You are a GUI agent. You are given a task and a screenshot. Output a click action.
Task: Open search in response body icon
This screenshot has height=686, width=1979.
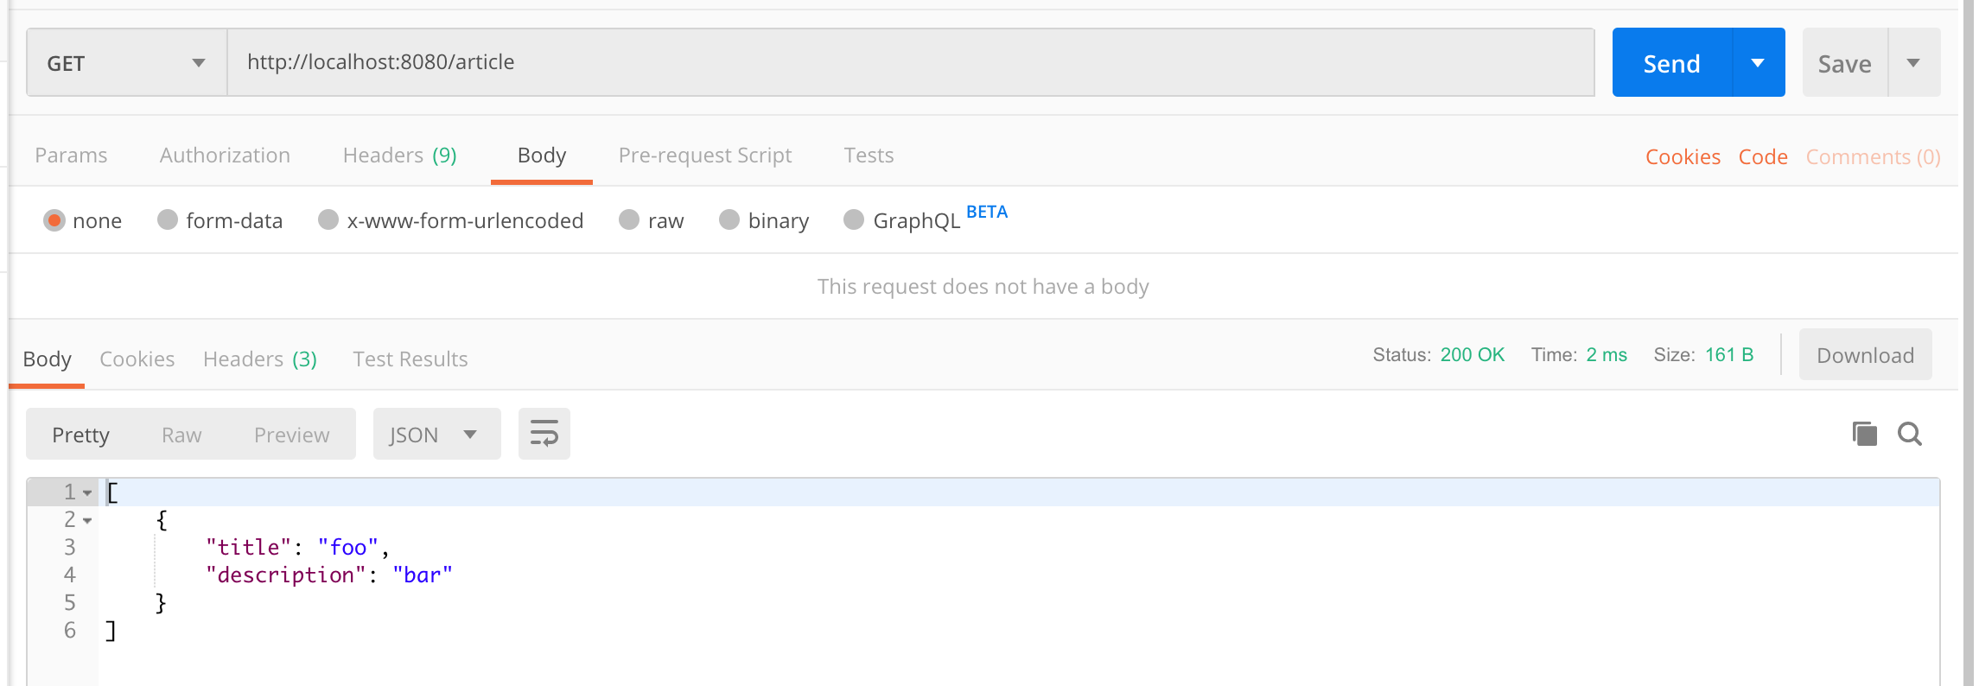click(x=1910, y=434)
